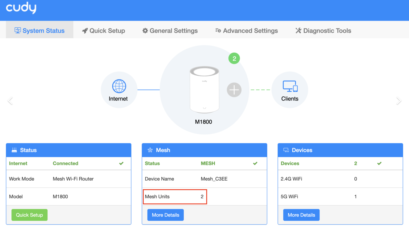The image size is (409, 229).
Task: Click the green mesh count badge
Action: 234,58
